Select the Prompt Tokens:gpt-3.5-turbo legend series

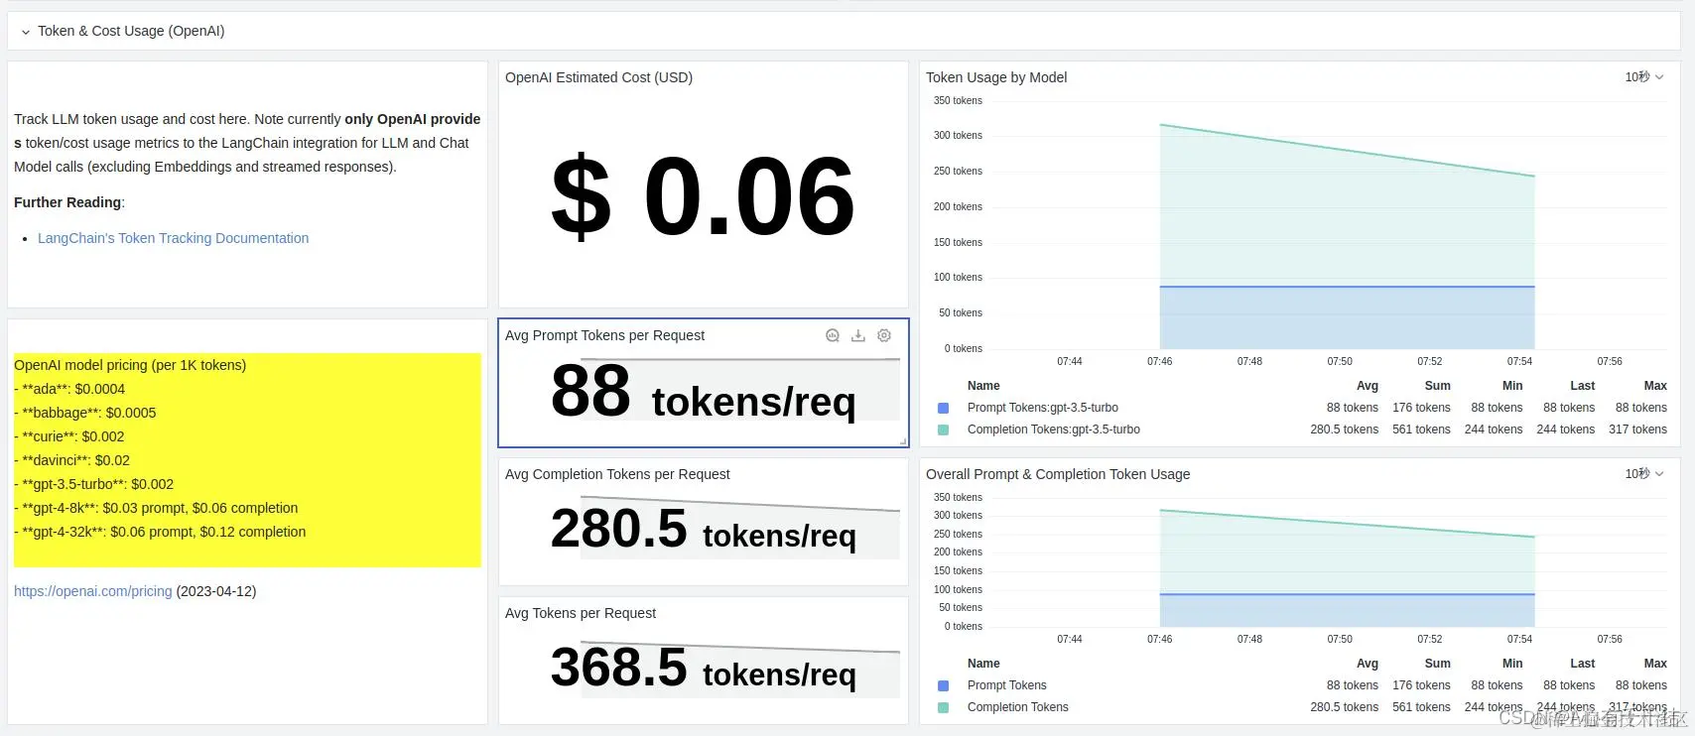pyautogui.click(x=1043, y=408)
